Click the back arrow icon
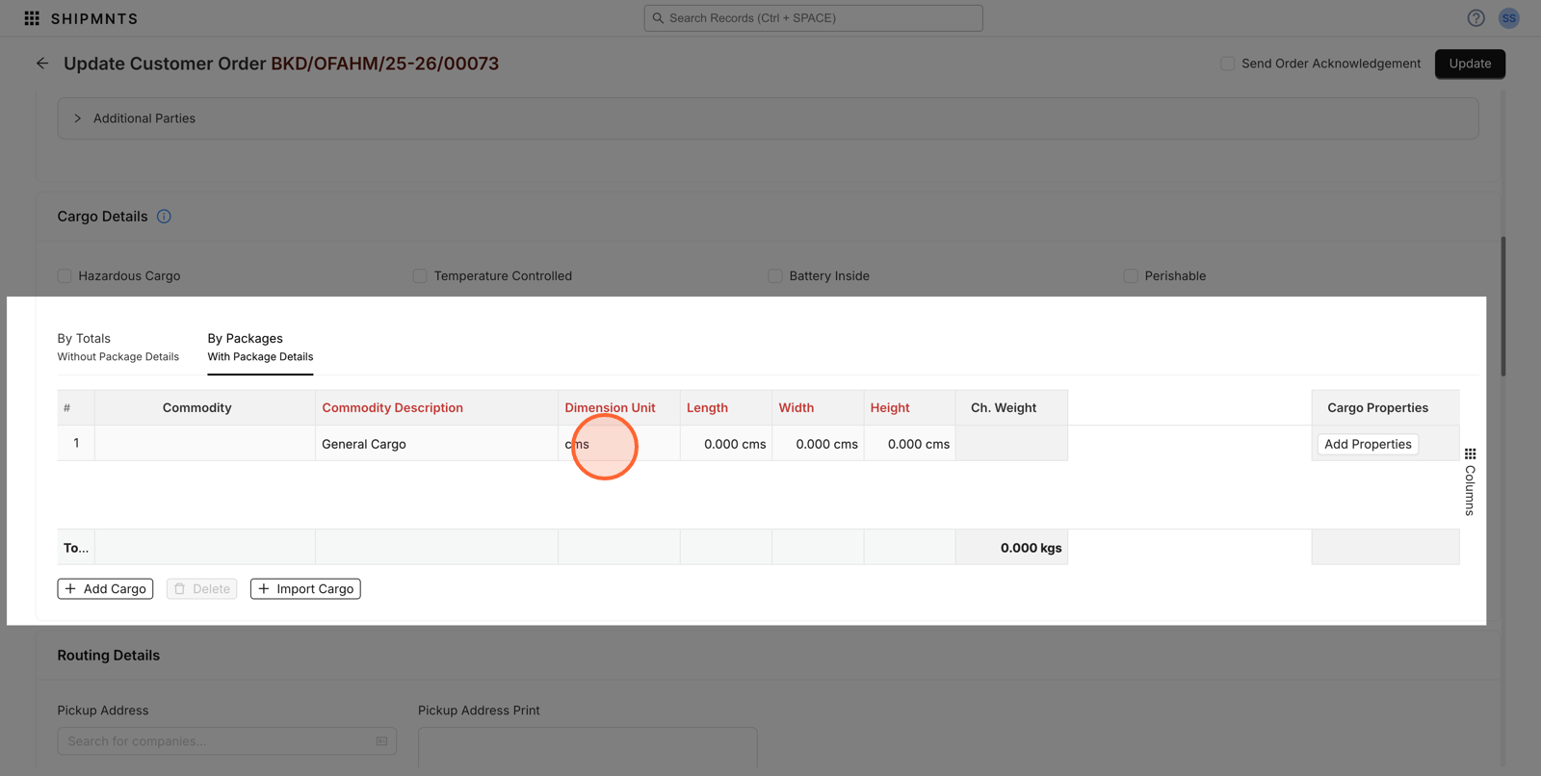The image size is (1541, 776). (x=42, y=64)
